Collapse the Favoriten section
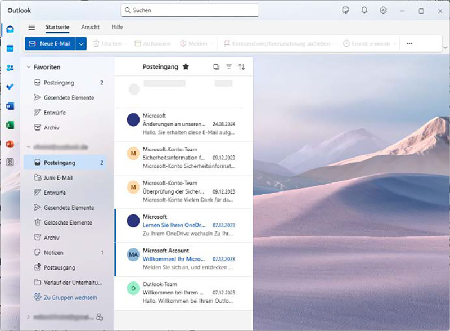Viewport: 450px width, 331px height. (x=29, y=67)
